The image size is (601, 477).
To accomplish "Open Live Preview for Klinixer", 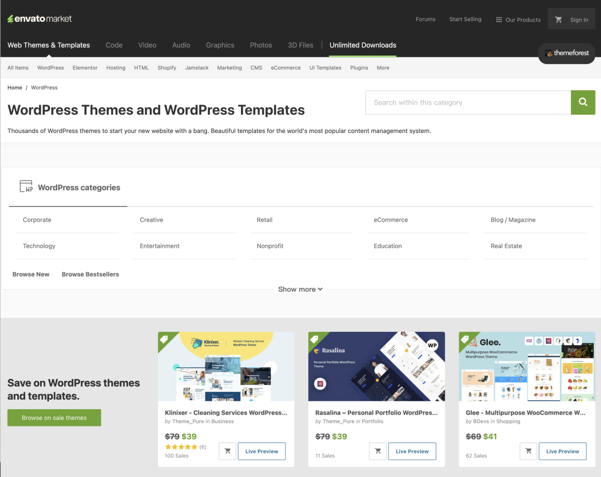I will tap(262, 451).
